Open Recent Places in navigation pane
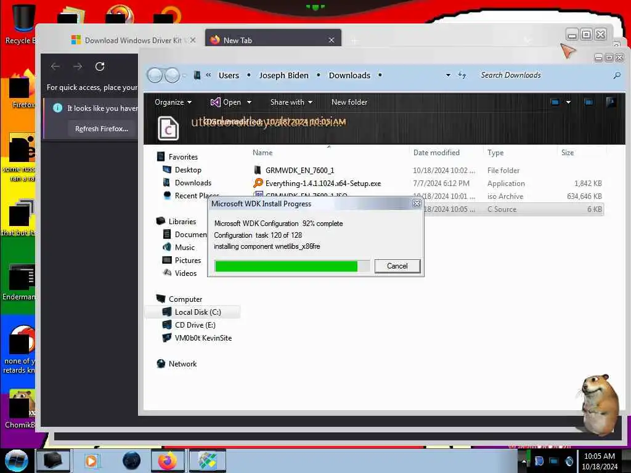The height and width of the screenshot is (473, 631). [x=191, y=195]
